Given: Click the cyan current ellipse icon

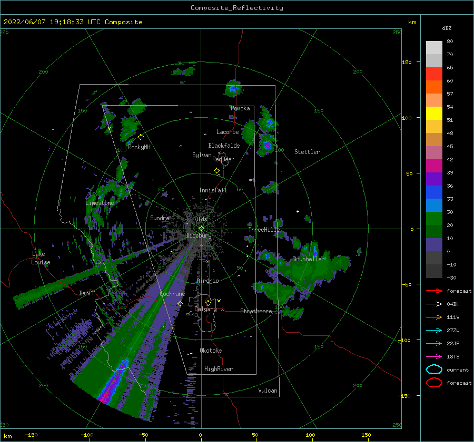Looking at the screenshot, I should (x=434, y=369).
